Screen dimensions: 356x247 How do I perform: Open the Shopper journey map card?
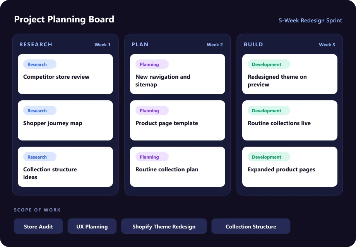(x=65, y=120)
